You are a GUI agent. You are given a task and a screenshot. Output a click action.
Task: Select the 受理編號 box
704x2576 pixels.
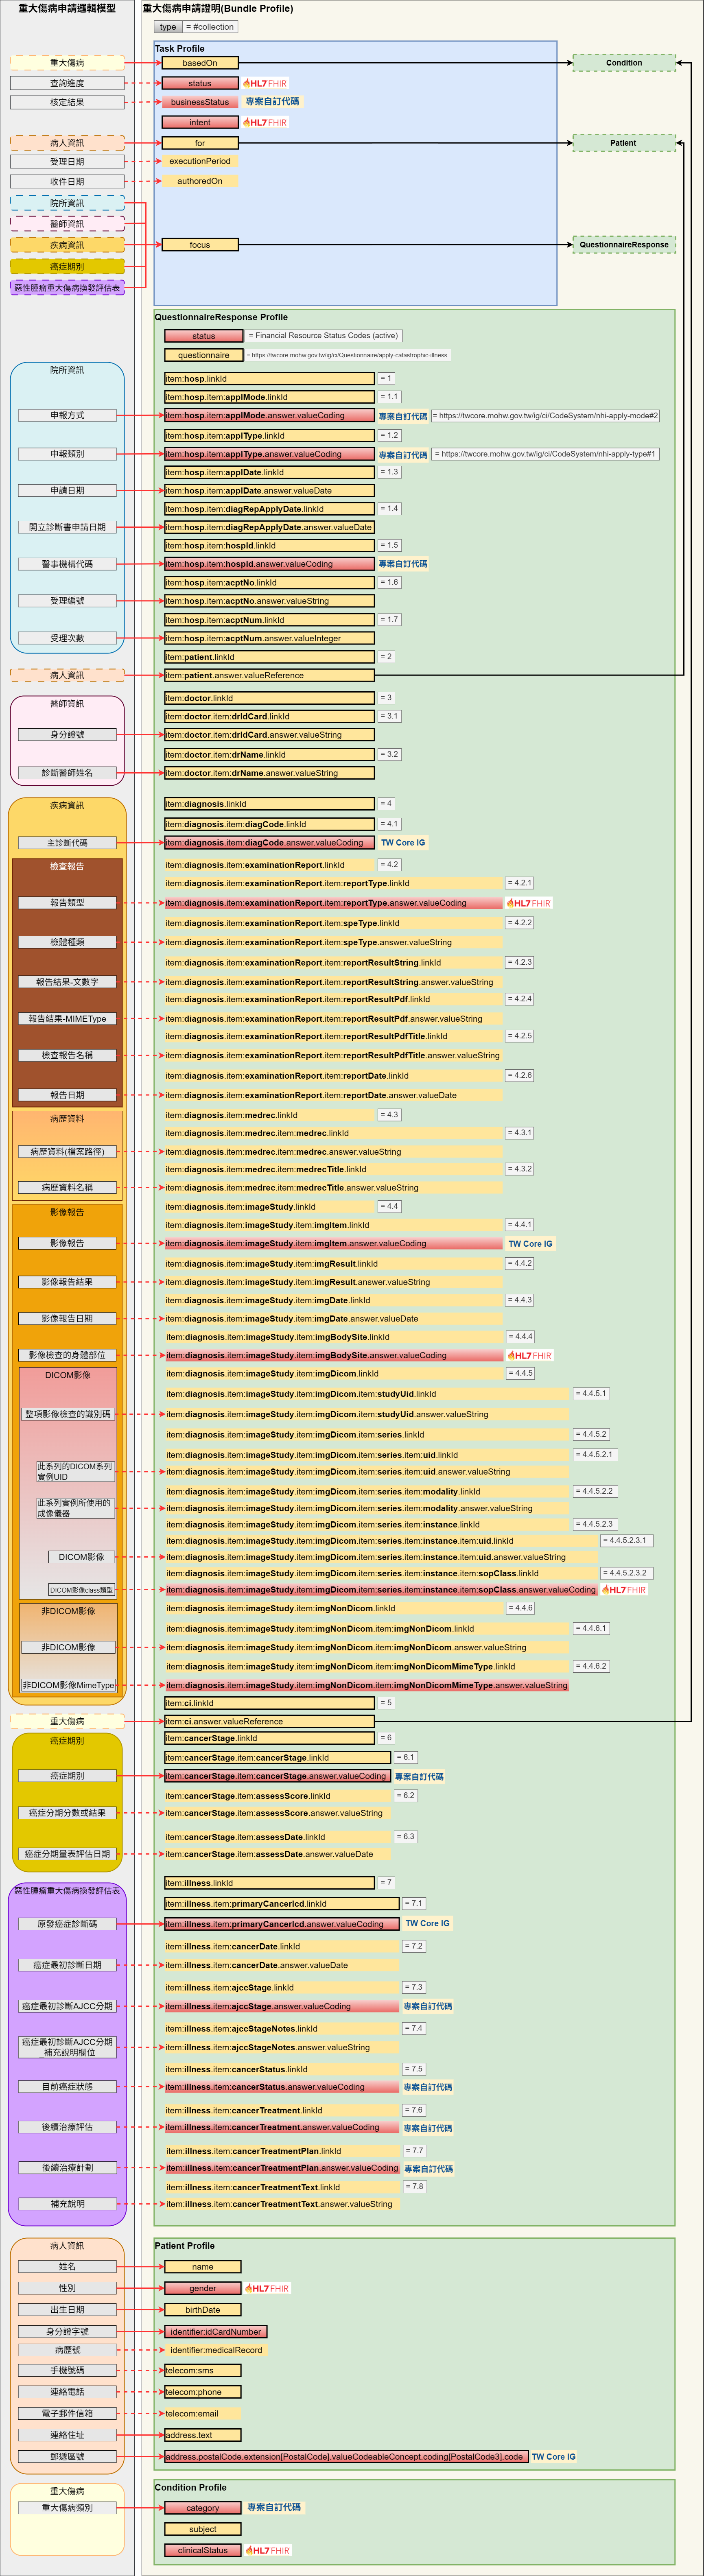67,601
